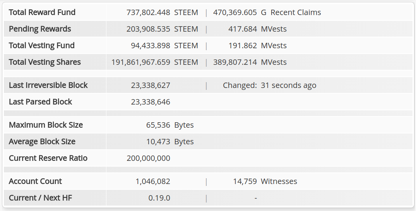
Task: Click the Current / Next HF label
Action: (40, 198)
